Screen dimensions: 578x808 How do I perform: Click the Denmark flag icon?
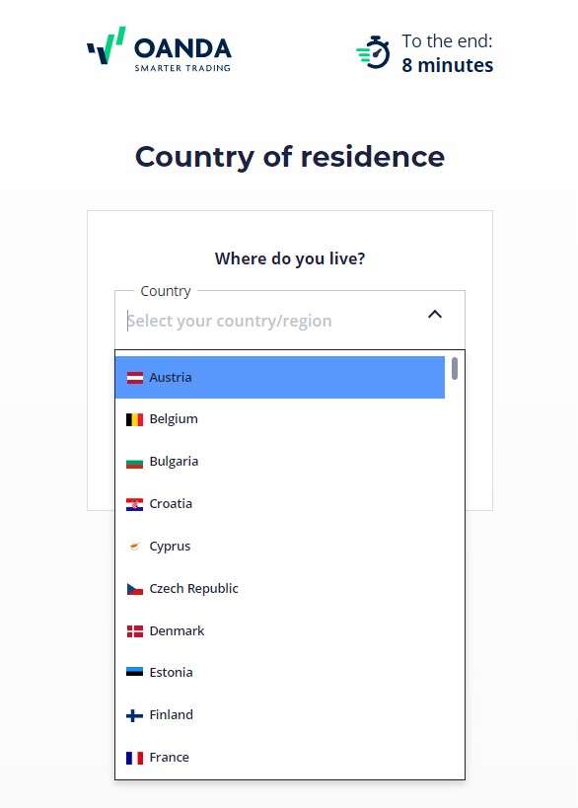click(x=134, y=631)
